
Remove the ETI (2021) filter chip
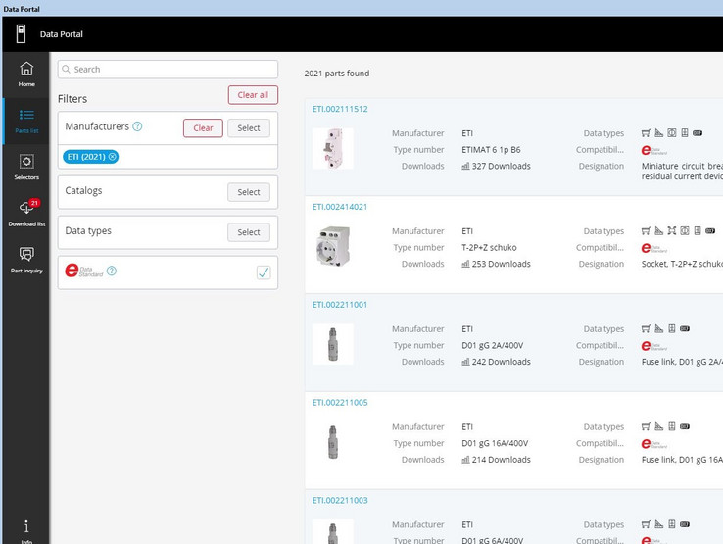(113, 157)
